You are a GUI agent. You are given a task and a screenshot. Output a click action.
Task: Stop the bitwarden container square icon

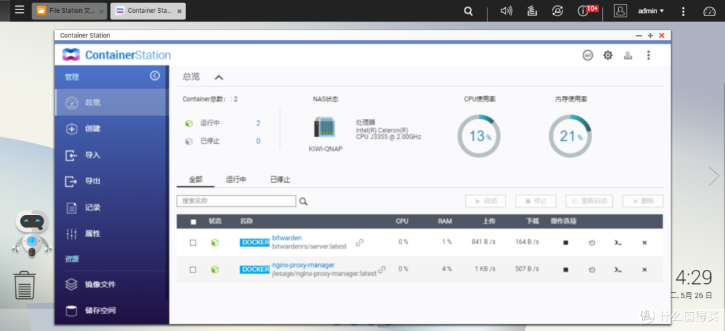click(x=565, y=242)
